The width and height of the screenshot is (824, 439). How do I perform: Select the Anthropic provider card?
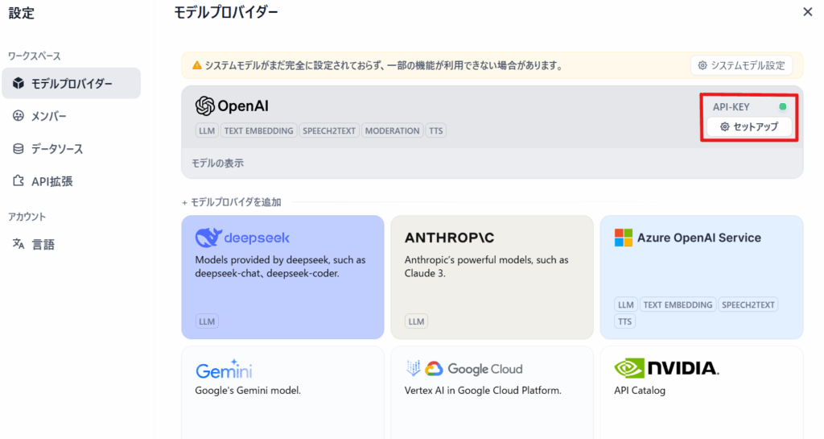coord(492,276)
